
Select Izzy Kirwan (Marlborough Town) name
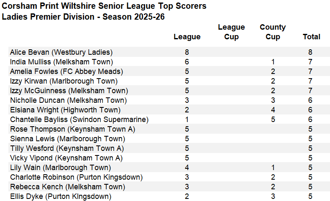click(64, 81)
